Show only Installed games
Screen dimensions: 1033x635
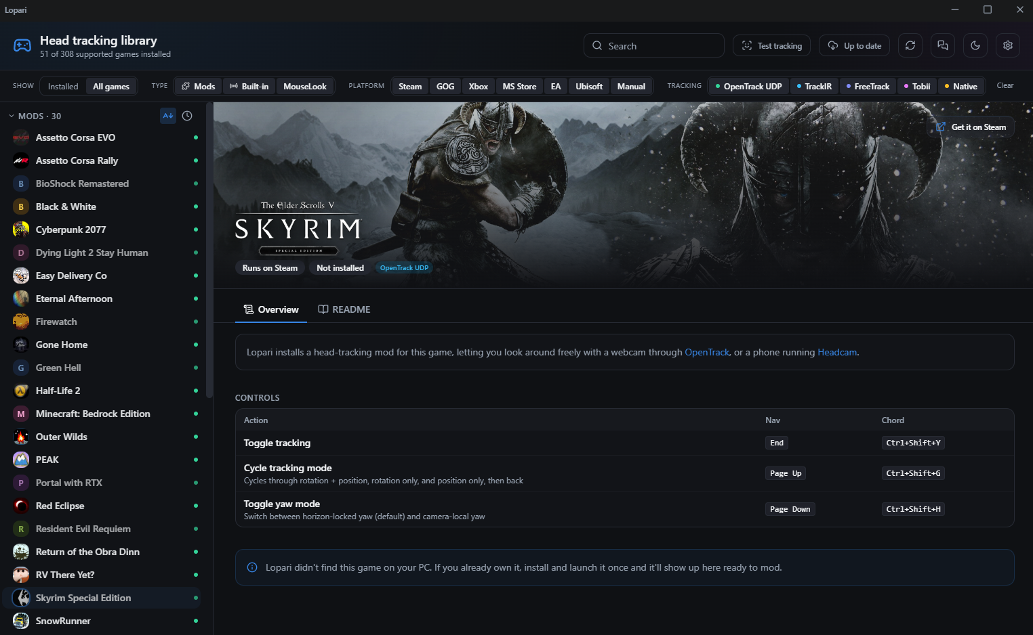click(63, 87)
